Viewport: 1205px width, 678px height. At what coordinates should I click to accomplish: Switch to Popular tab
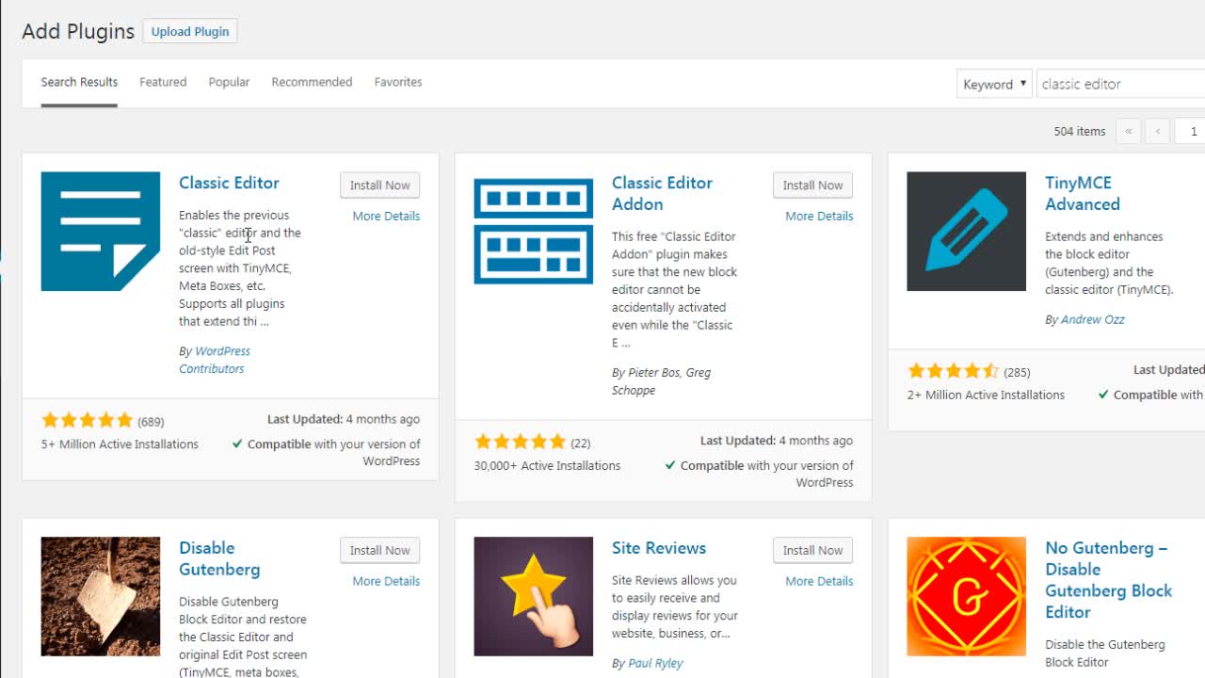(229, 82)
